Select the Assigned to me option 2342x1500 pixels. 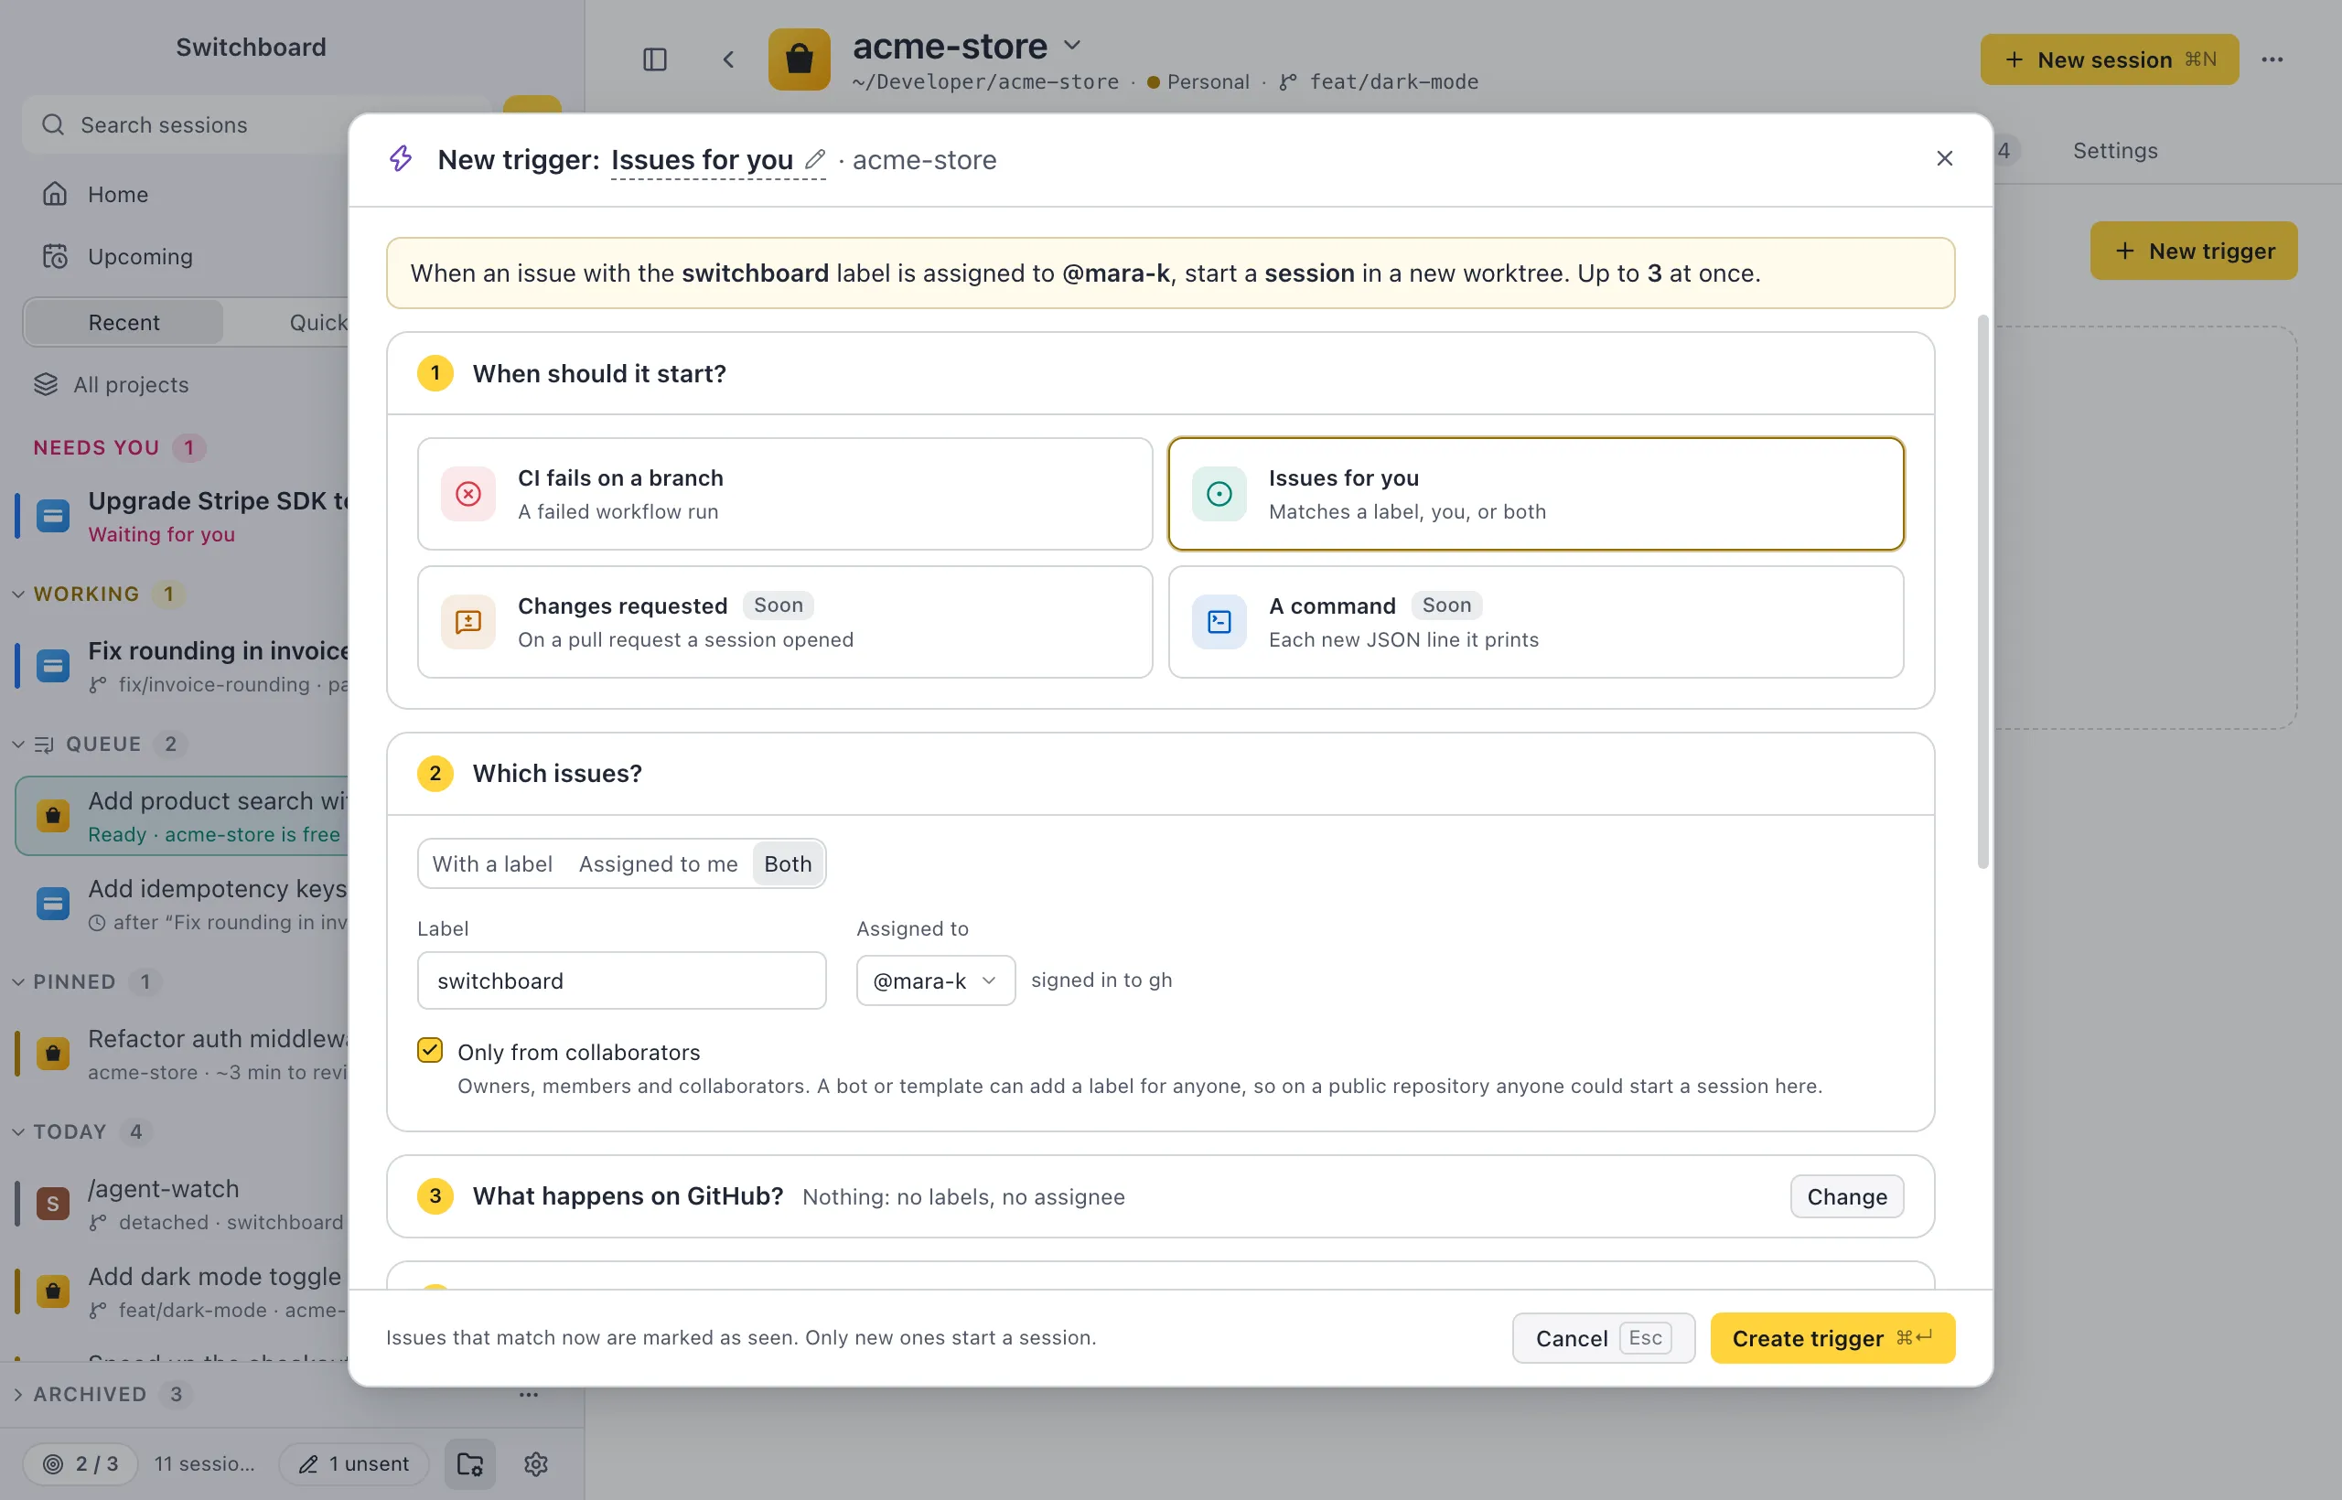[x=658, y=863]
